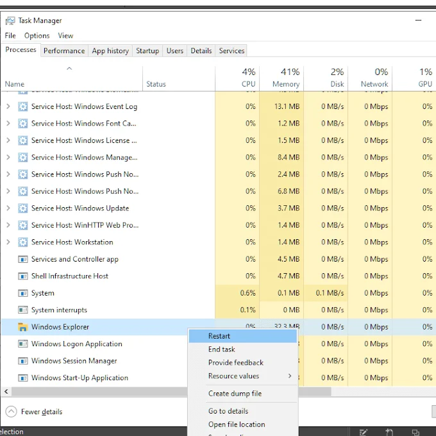Click the 13.1 MB memory cell
Screen dimensions: 436x436
tap(281, 106)
